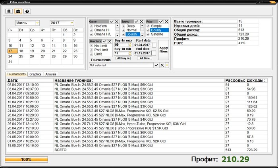Screen dimensions: 278x168
Task: Click the All buy-in button
Action: pyautogui.click(x=123, y=58)
